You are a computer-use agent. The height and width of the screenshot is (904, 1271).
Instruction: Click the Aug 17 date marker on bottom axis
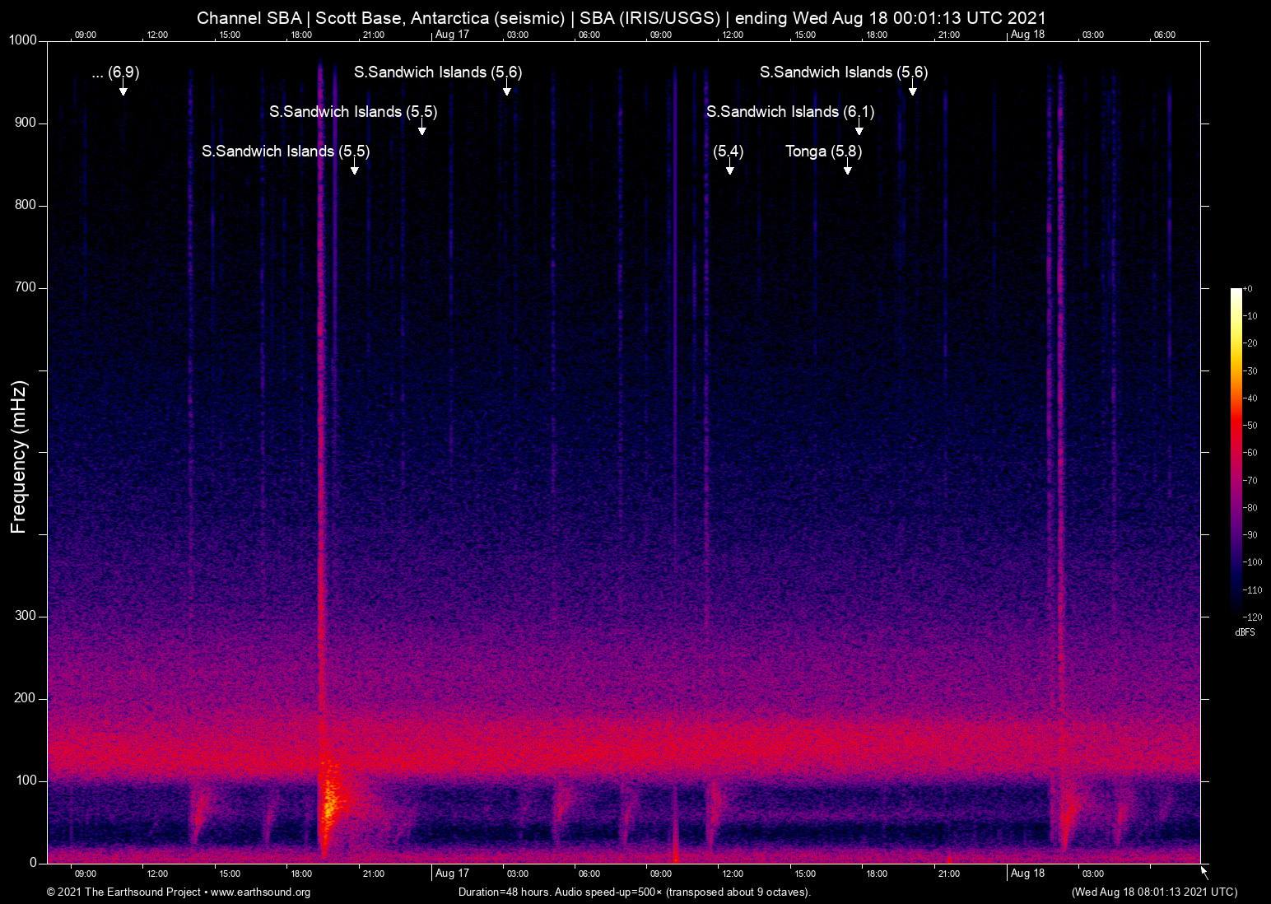click(x=452, y=874)
